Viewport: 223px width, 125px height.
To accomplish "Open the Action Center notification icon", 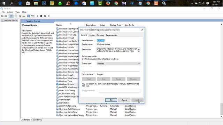I will pos(208,3).
